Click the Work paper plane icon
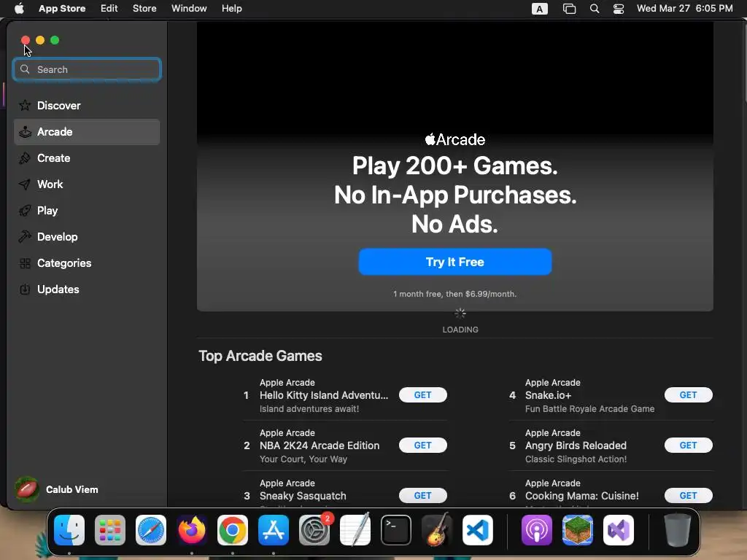747x560 pixels. [25, 184]
